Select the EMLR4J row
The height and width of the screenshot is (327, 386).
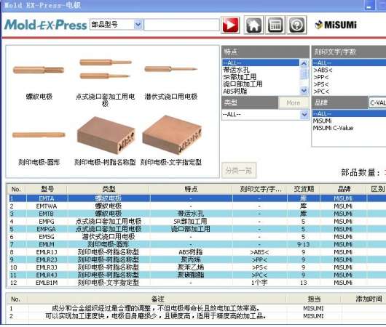point(197,275)
